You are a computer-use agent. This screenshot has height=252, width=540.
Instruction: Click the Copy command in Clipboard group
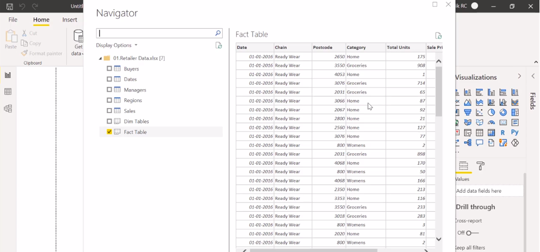point(31,43)
